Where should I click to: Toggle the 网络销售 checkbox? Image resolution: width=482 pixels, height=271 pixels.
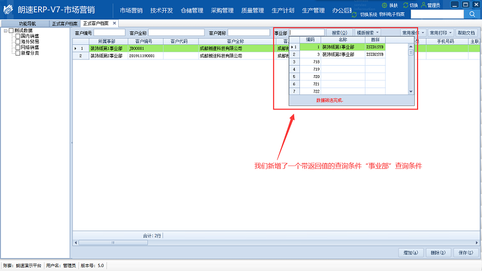(x=18, y=47)
